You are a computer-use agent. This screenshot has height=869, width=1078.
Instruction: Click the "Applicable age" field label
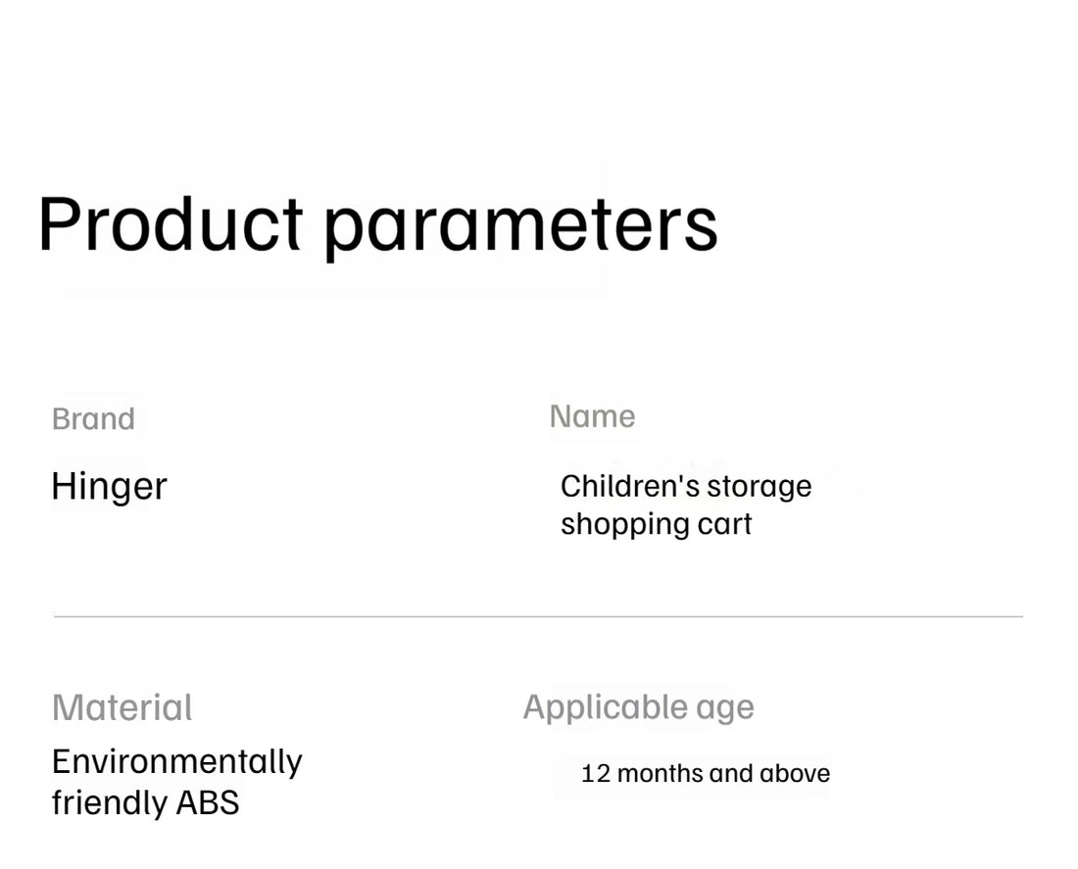pyautogui.click(x=638, y=706)
